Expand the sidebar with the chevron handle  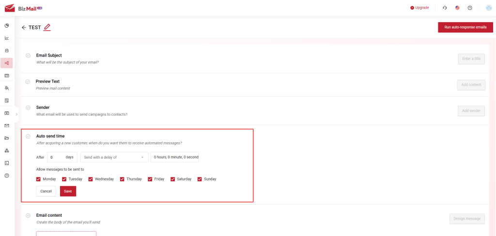16,114
